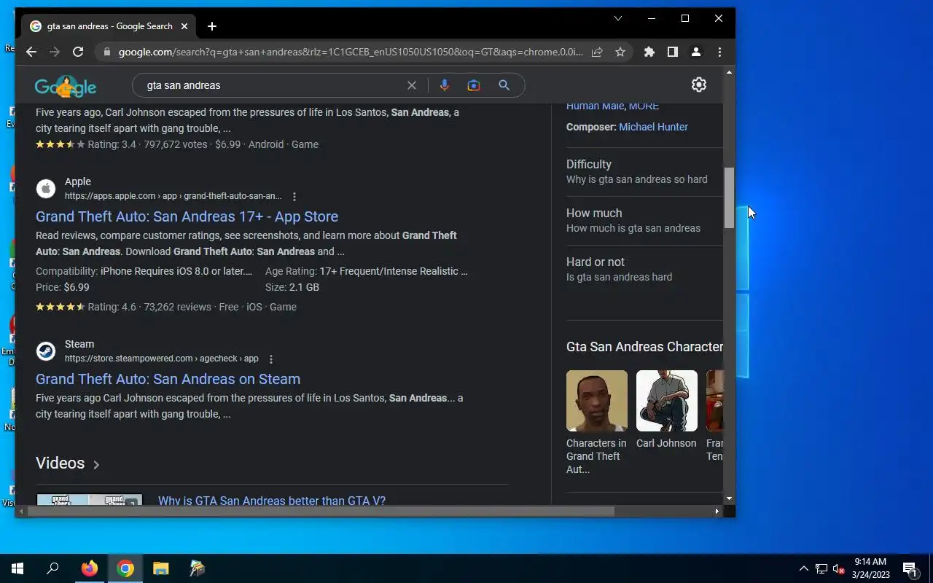The height and width of the screenshot is (583, 933).
Task: Open the Michael Hunter composer link
Action: [x=653, y=127]
